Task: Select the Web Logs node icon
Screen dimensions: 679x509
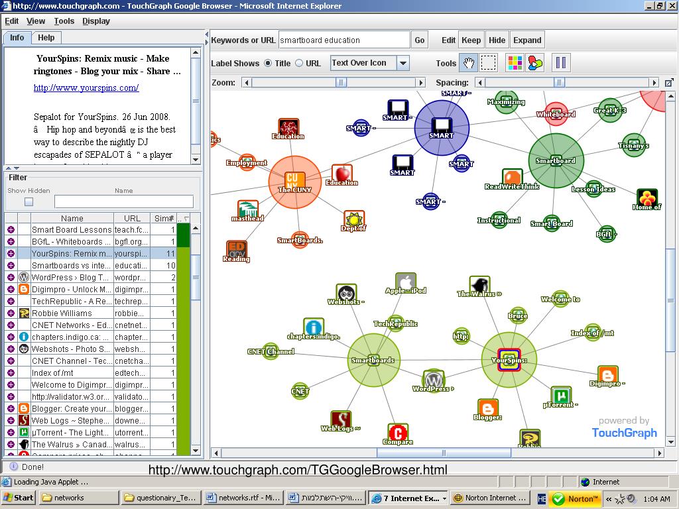Action: [x=341, y=420]
